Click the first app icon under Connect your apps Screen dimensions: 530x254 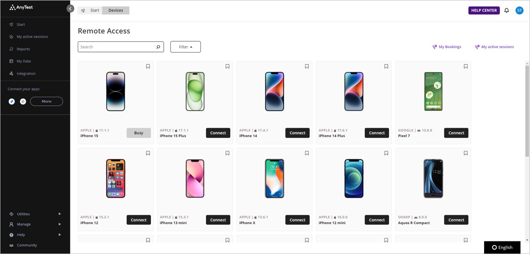point(12,101)
